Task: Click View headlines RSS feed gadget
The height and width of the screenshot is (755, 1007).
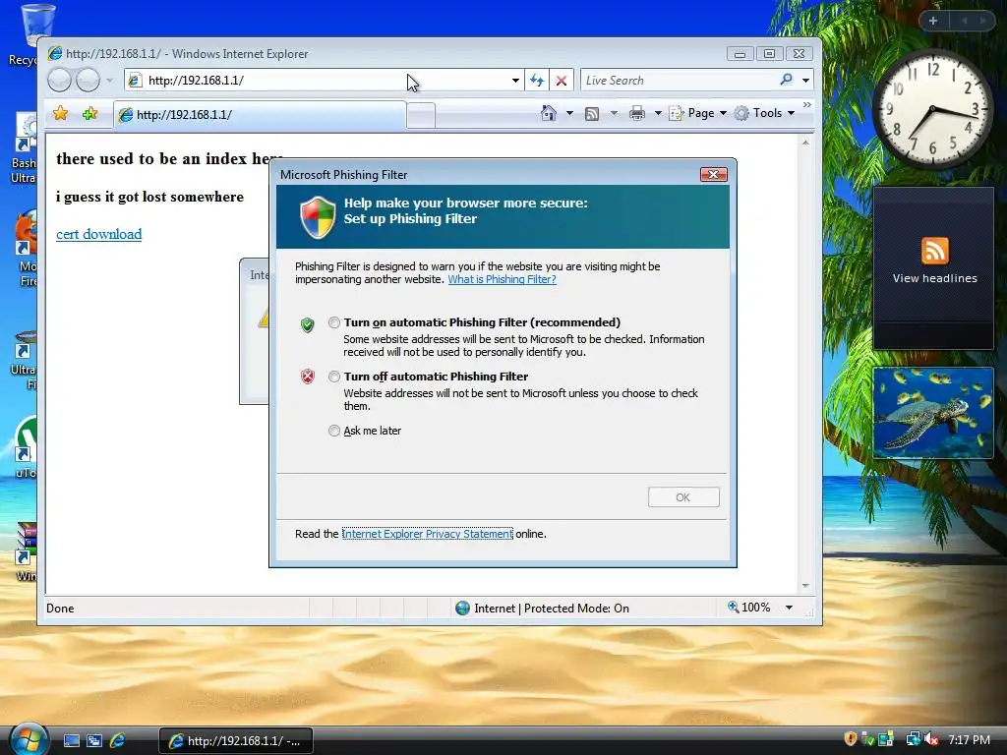Action: [934, 267]
